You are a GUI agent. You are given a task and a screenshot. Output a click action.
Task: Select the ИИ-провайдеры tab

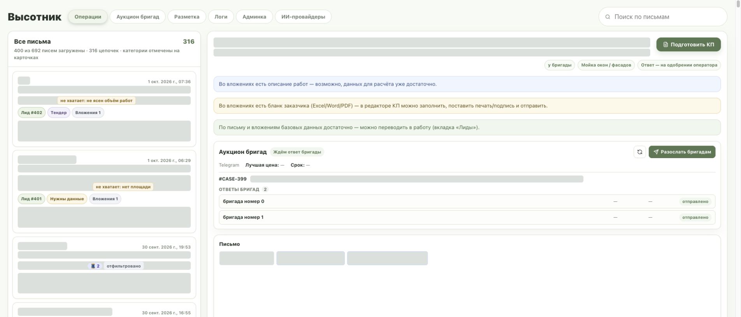point(303,17)
